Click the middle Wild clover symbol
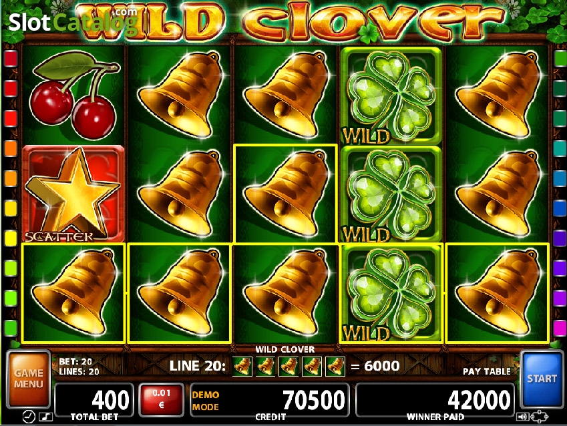The height and width of the screenshot is (426, 567). (x=391, y=194)
